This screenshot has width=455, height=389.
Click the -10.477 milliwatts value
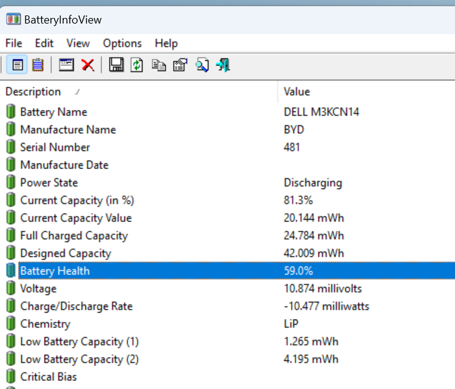click(x=326, y=306)
